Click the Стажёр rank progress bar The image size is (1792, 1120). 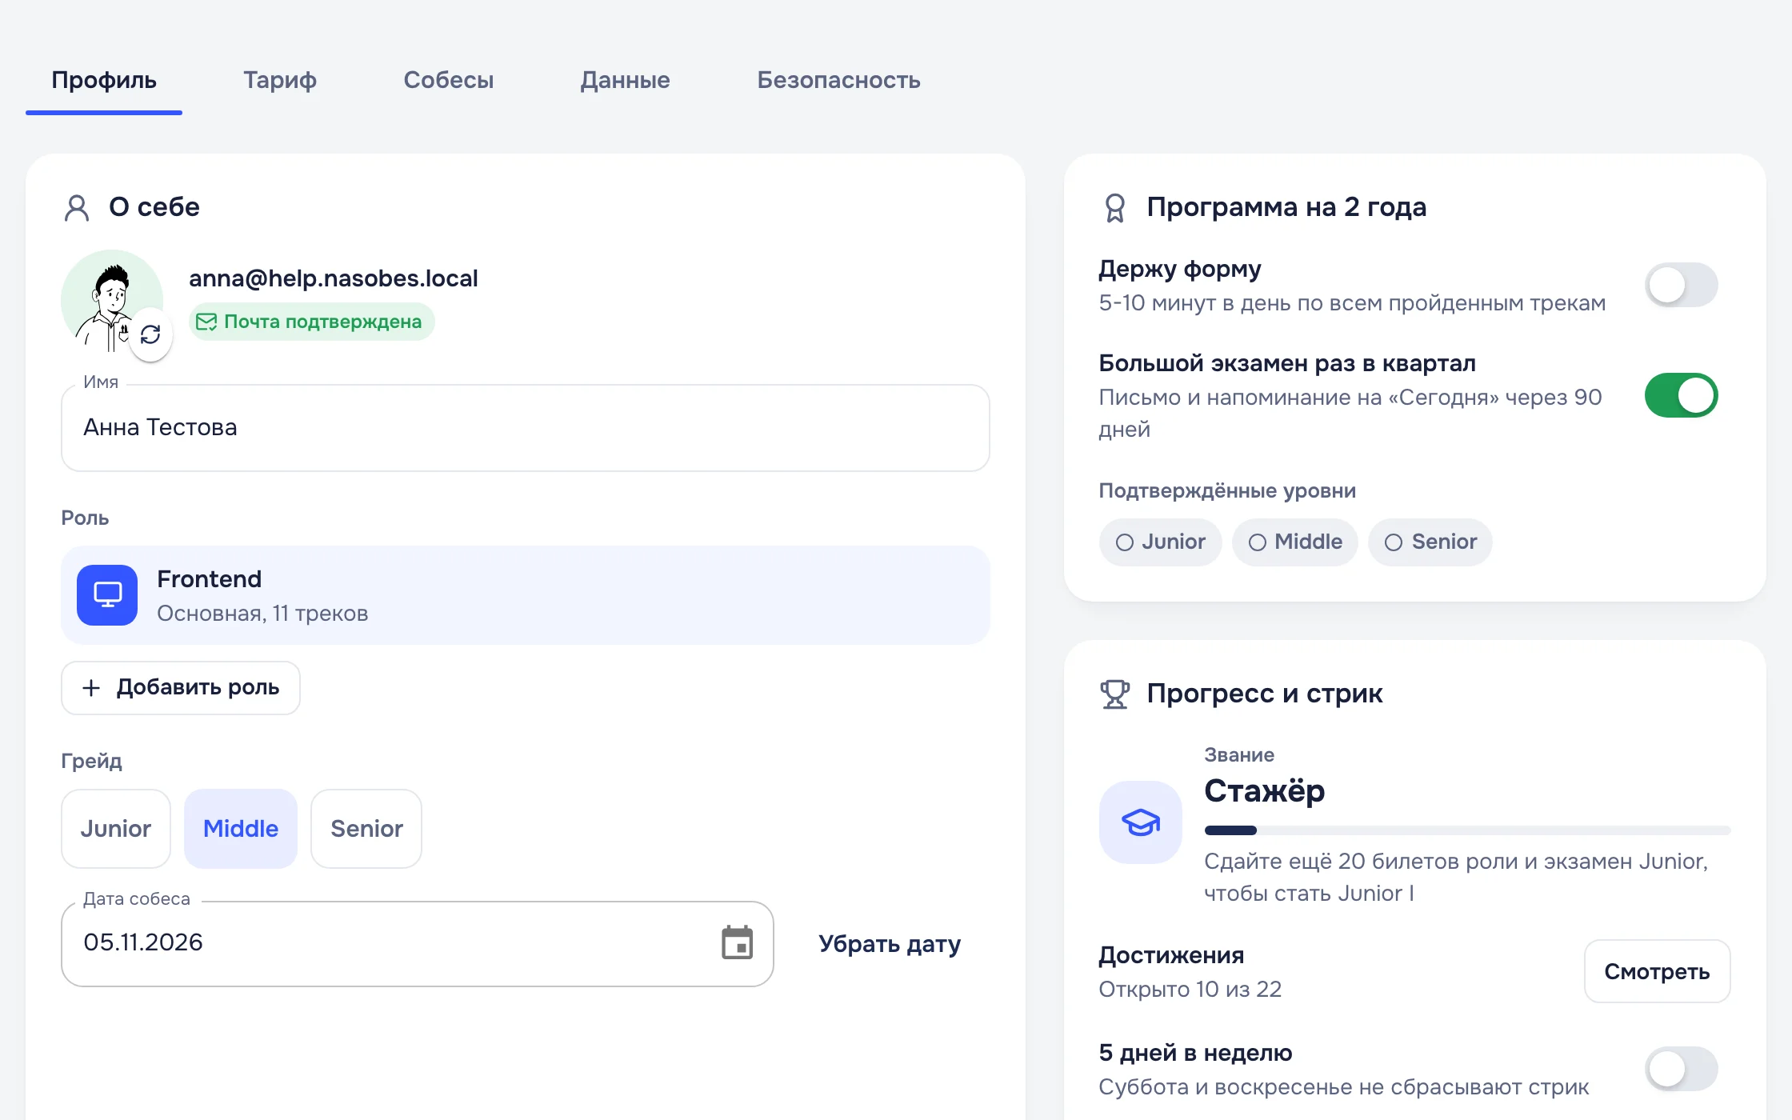coord(1467,830)
